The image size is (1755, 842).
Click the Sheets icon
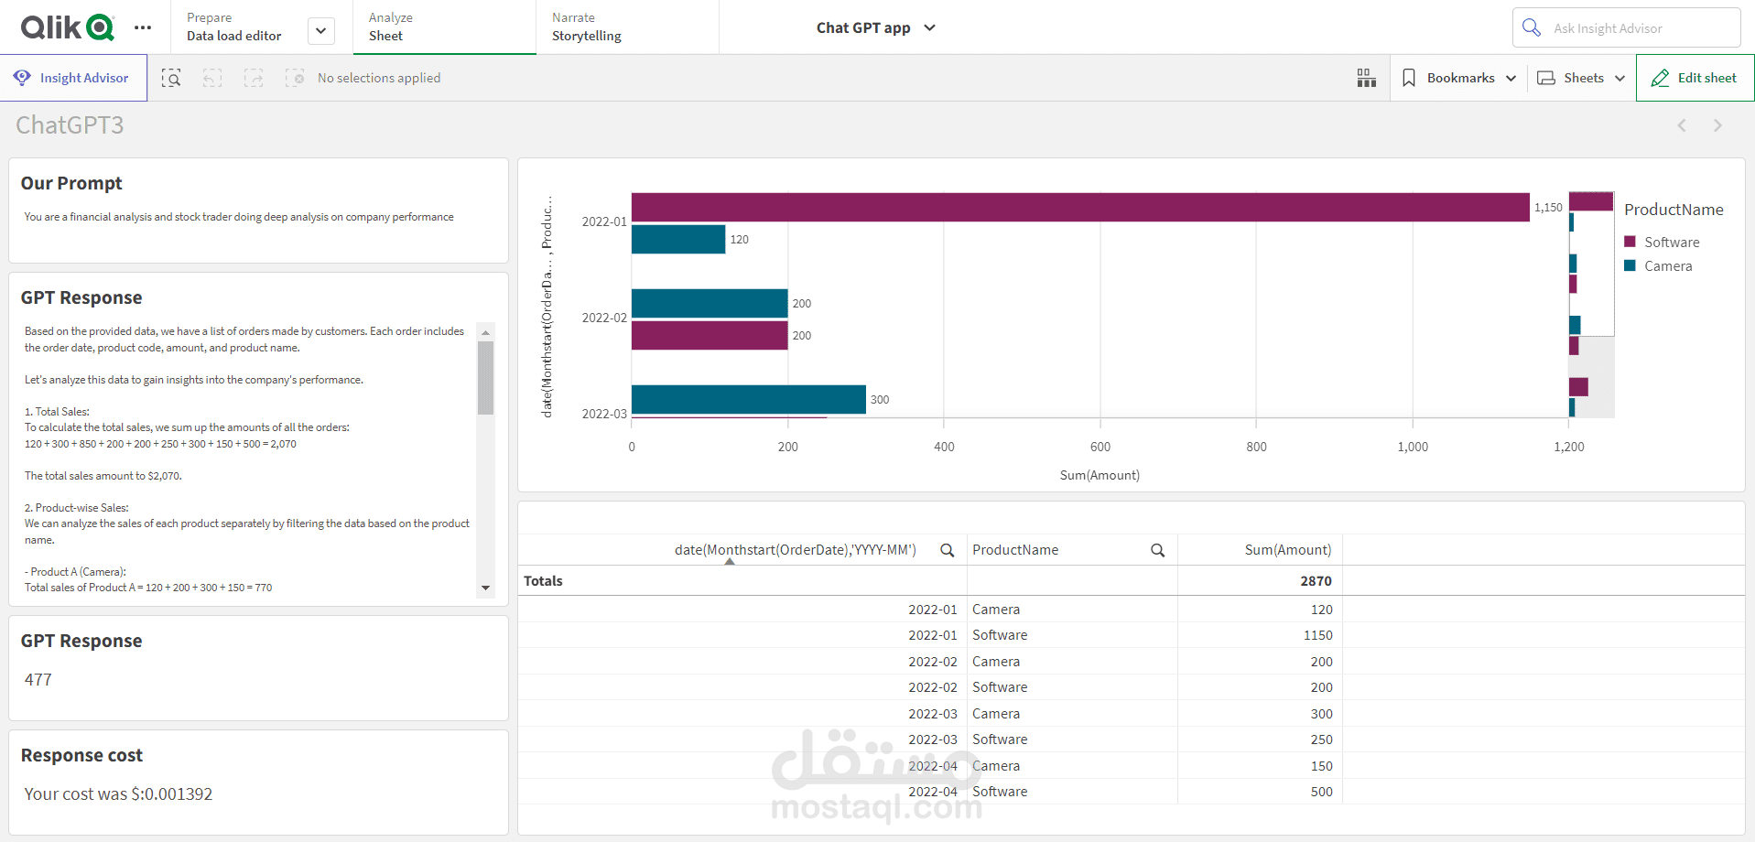[x=1546, y=78]
